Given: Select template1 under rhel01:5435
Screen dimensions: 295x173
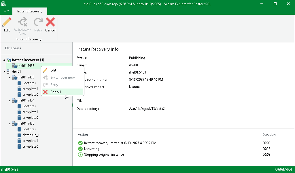Looking at the screenshot, I should pos(30,141).
